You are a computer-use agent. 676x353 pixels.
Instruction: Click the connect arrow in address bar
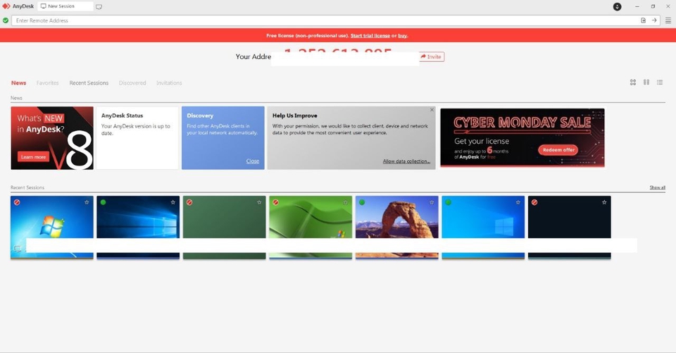[654, 20]
